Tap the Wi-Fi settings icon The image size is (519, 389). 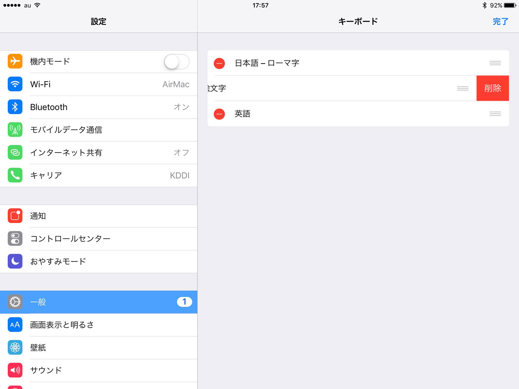(15, 84)
